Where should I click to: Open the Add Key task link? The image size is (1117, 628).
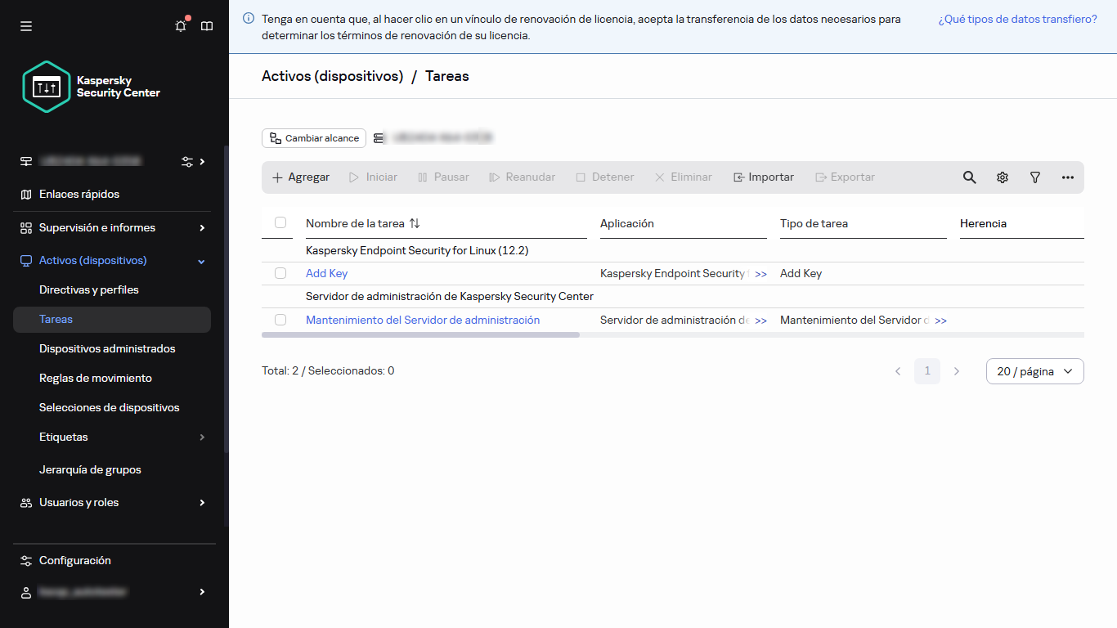click(x=326, y=273)
